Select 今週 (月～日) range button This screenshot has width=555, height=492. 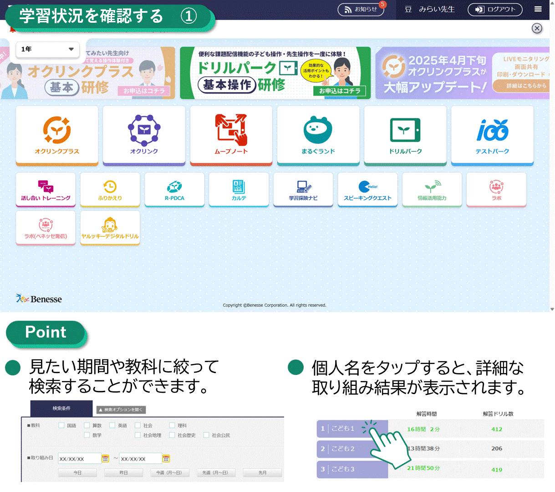169,472
